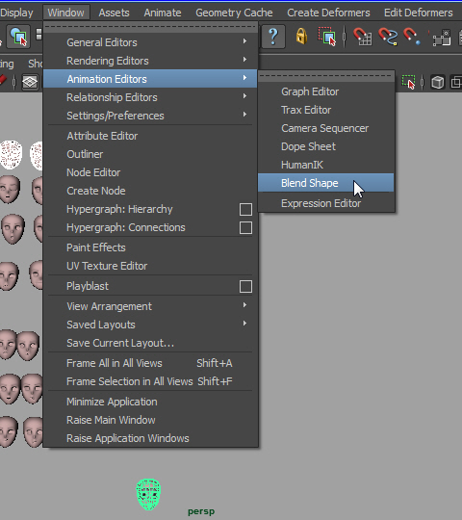Open Hypergraph: Connections option box

[245, 228]
